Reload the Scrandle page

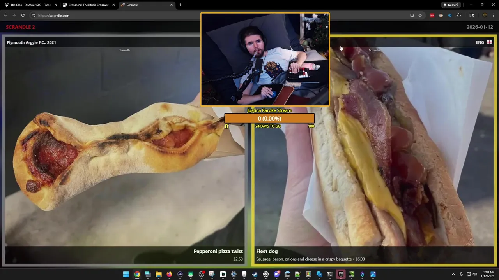pyautogui.click(x=23, y=15)
